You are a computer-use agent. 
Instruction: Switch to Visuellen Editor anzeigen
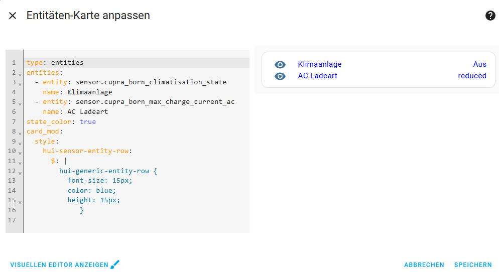point(59,265)
